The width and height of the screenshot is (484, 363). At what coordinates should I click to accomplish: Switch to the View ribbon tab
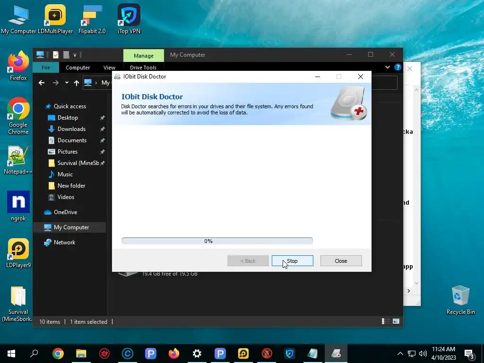click(109, 67)
